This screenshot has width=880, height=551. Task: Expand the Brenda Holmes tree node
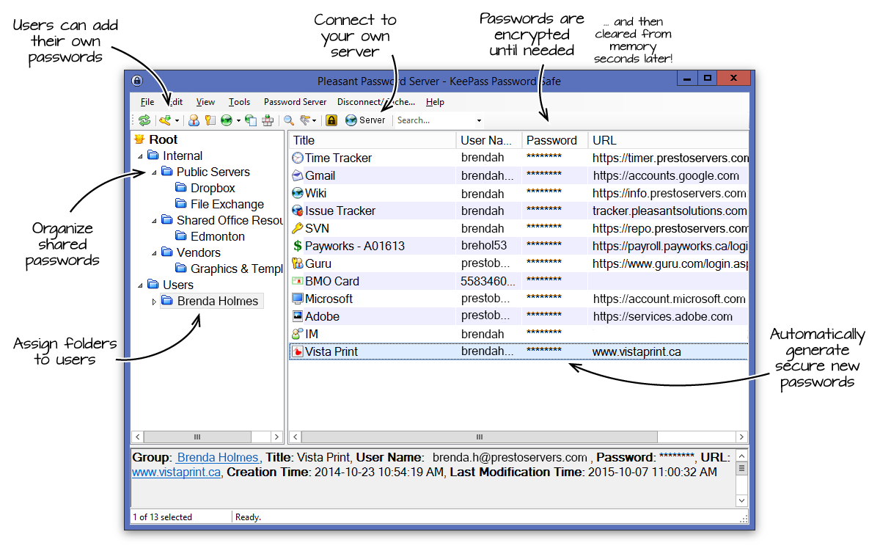click(153, 302)
